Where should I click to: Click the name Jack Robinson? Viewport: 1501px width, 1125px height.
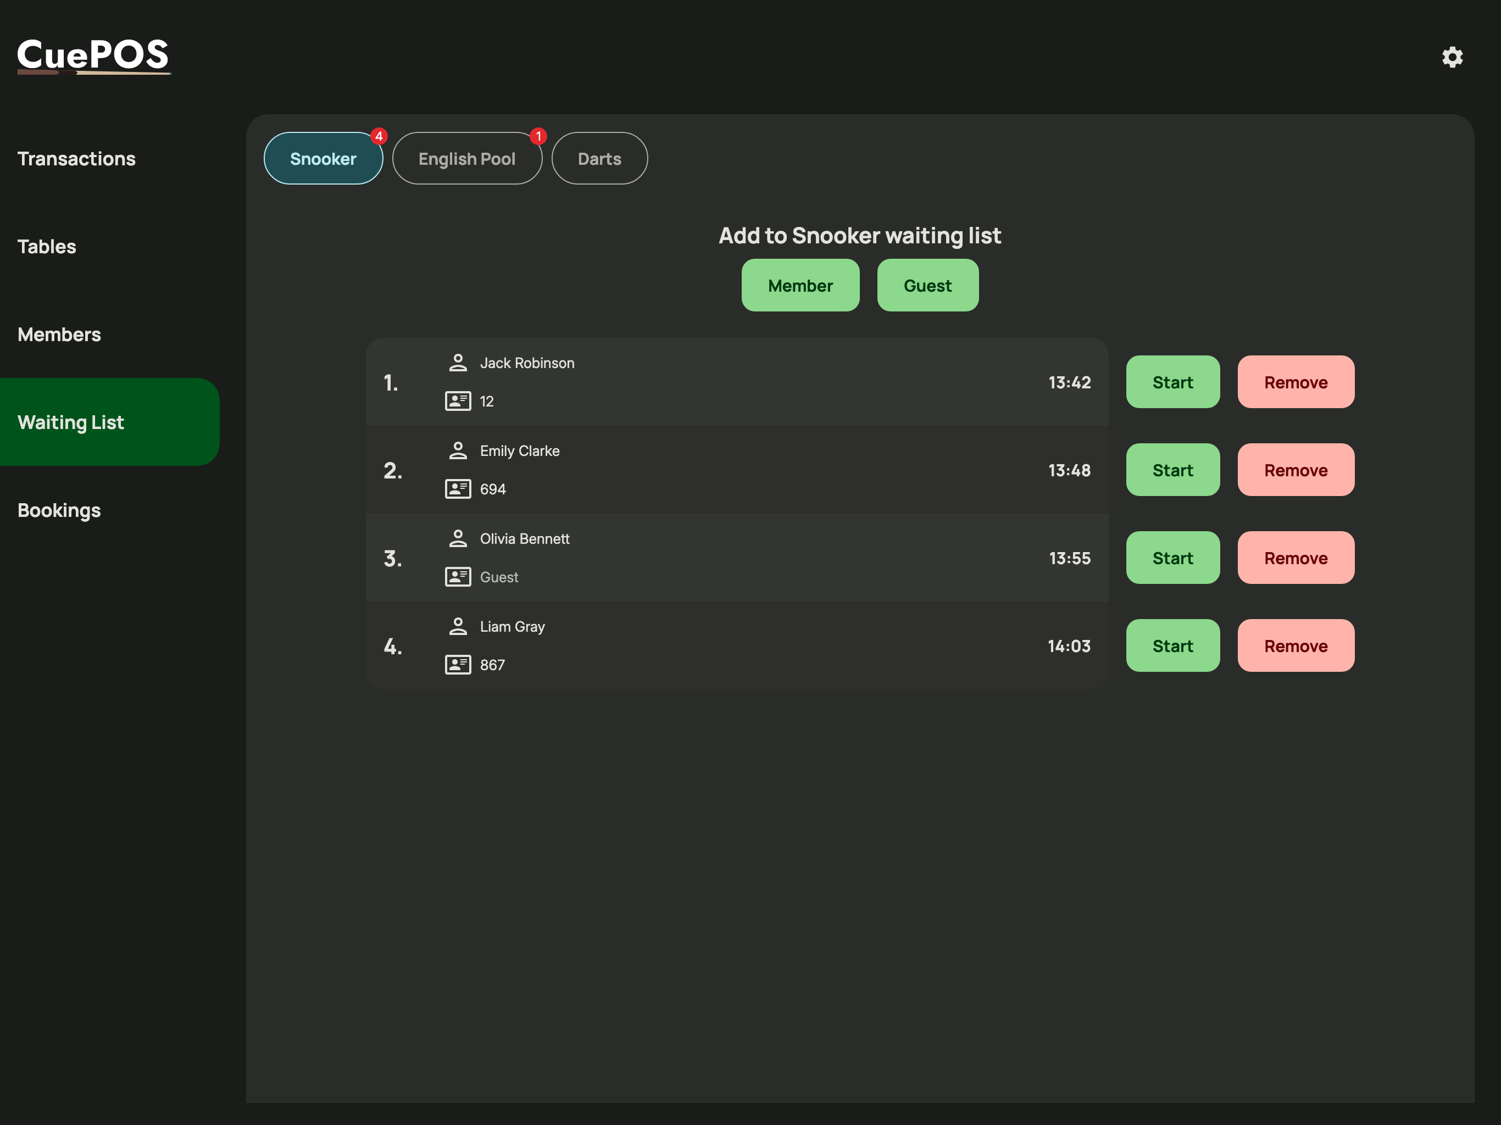point(527,363)
